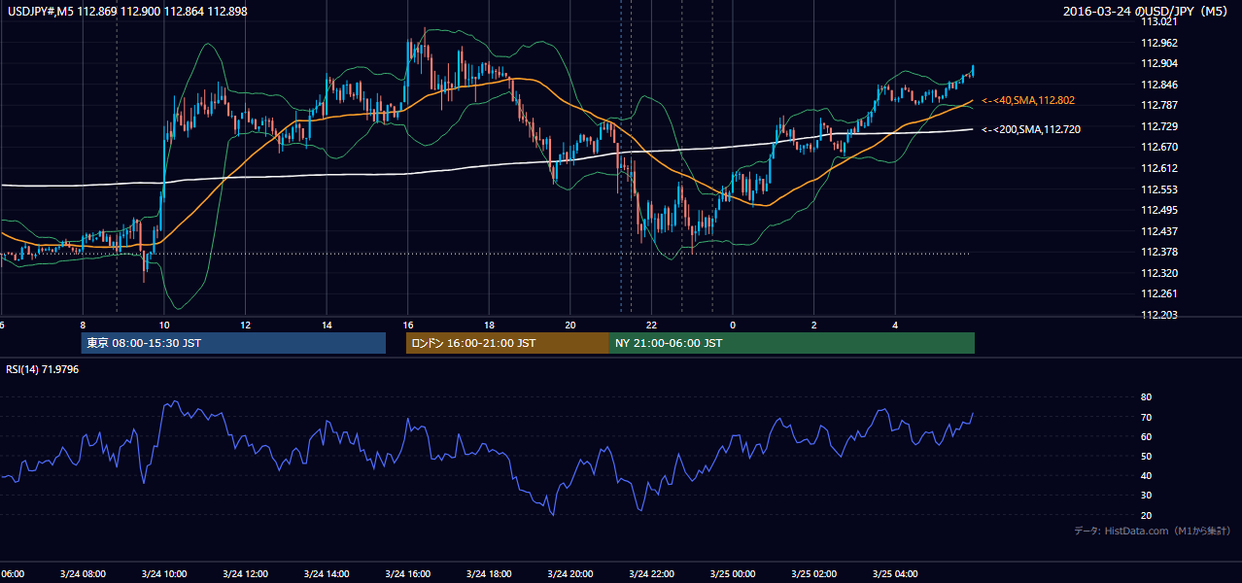Select the 40 SMA label showing 112.802
This screenshot has width=1242, height=583.
point(1028,100)
